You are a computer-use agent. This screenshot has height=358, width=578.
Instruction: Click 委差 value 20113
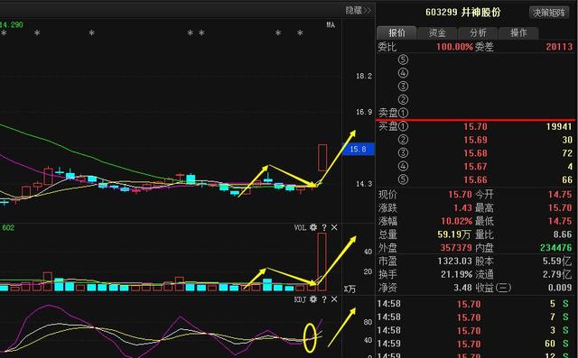559,47
